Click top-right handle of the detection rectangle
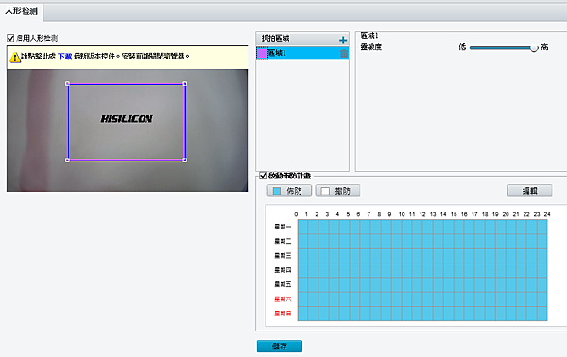Viewport: 567px width, 357px height. pos(185,84)
